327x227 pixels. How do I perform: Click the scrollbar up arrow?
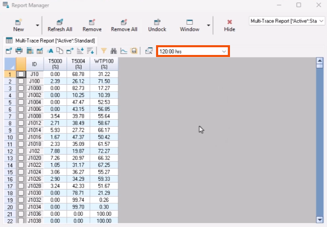tap(320, 61)
